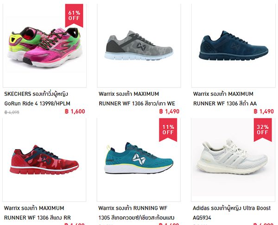Open SKECHERS GoRun Ride 4 13998/HPLM title link
The width and height of the screenshot is (278, 225).
point(37,99)
